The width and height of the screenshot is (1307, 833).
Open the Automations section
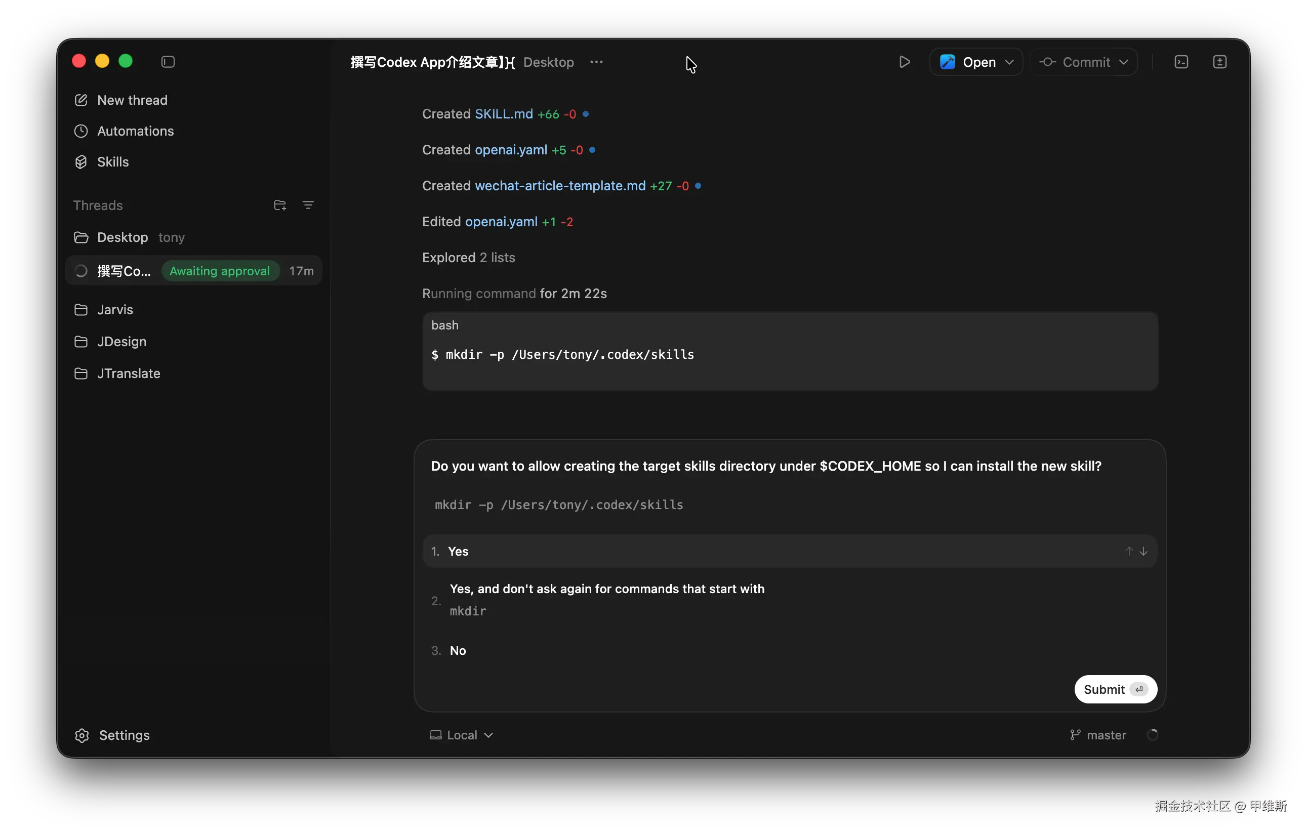pos(135,131)
